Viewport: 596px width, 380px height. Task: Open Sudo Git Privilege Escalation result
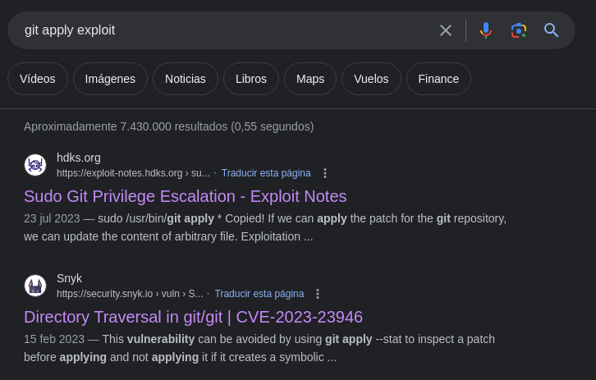185,196
